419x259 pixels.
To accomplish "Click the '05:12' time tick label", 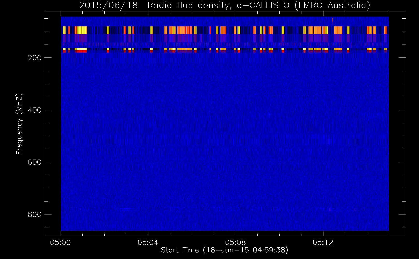I will (323, 243).
